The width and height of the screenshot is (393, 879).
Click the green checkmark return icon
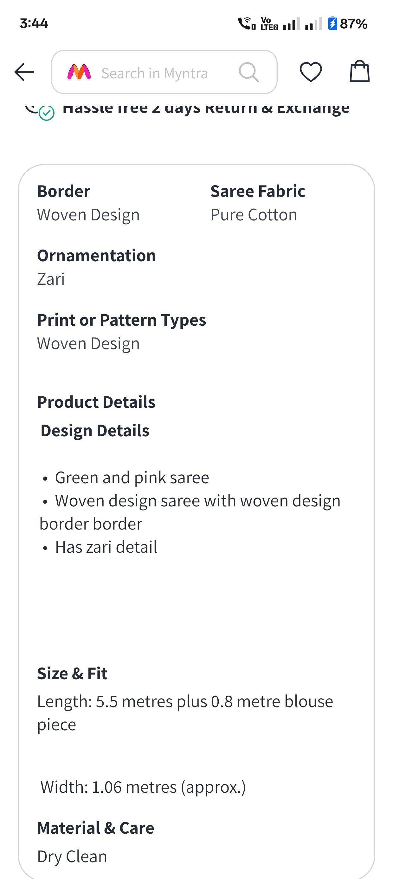[x=47, y=113]
